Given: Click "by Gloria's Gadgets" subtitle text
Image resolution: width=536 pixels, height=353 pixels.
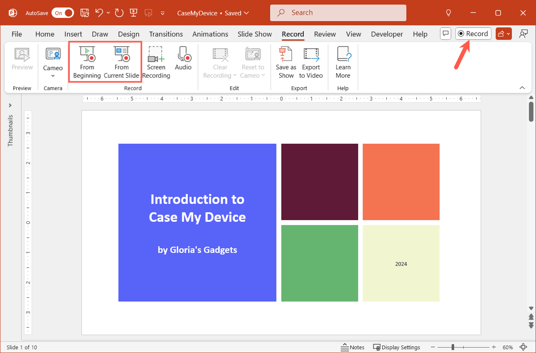Looking at the screenshot, I should click(197, 250).
